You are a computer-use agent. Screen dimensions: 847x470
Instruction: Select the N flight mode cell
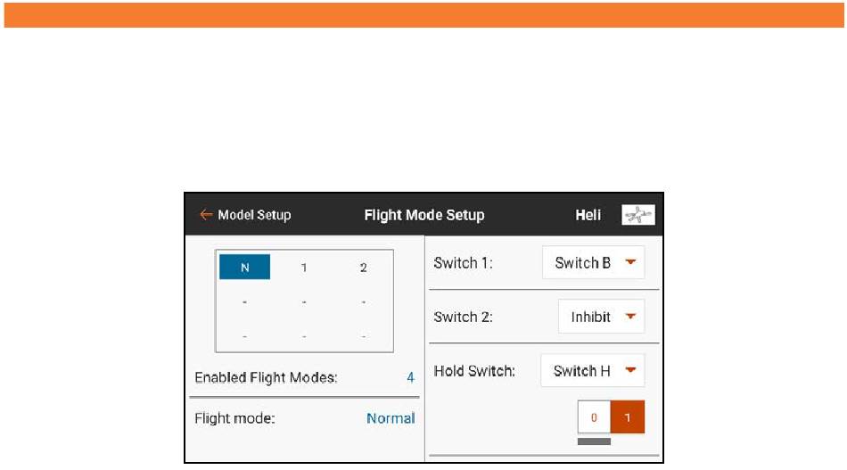tap(244, 267)
